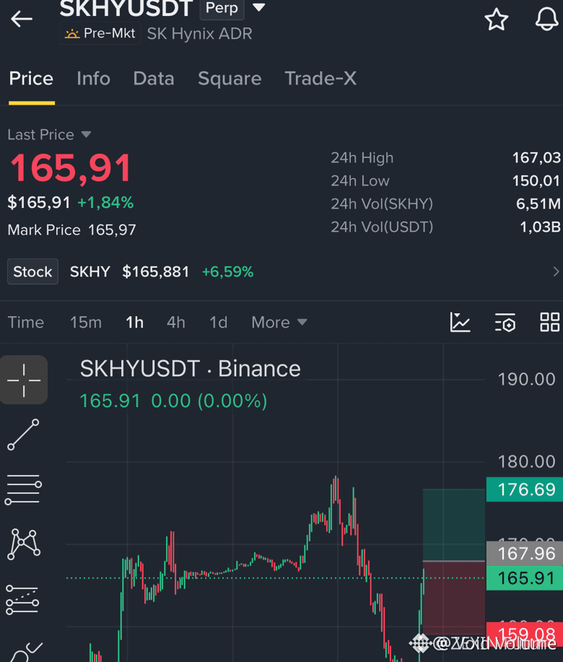Image resolution: width=563 pixels, height=662 pixels.
Task: Open chart settings icon
Action: (505, 323)
